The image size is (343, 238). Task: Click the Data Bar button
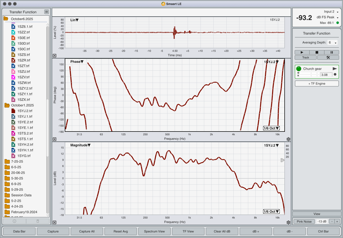coord(19,231)
